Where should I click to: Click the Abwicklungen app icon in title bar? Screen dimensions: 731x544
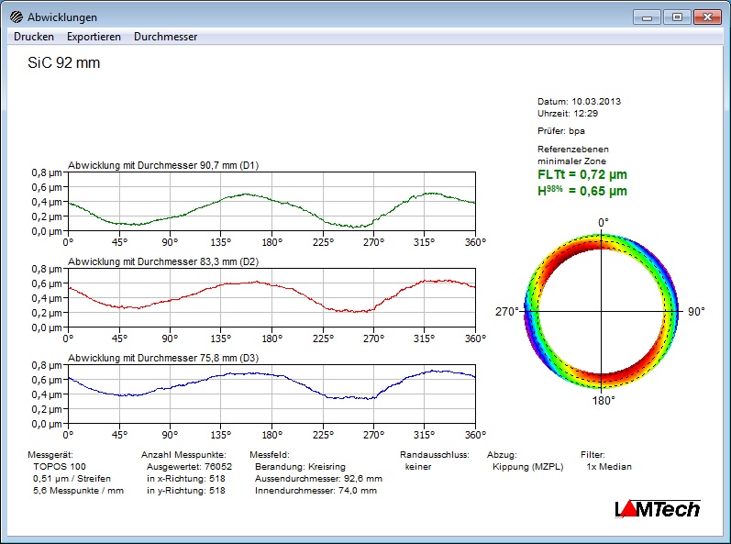pyautogui.click(x=17, y=17)
